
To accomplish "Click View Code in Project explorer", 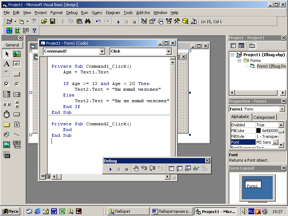I will (x=233, y=46).
